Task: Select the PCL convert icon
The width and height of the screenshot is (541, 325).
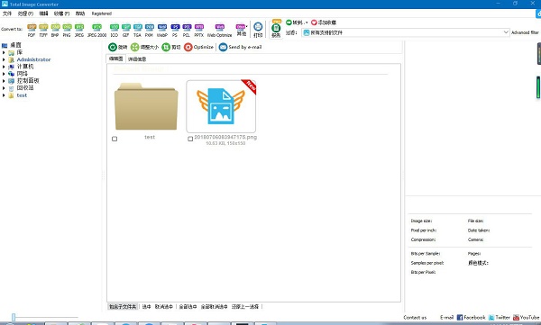Action: click(x=187, y=30)
